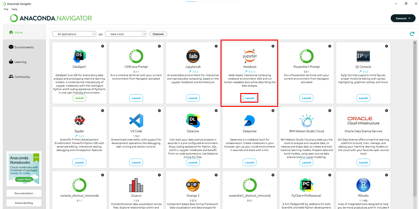The image size is (419, 209).
Task: Open the Anaconda Blog link button
Action: pyautogui.click(x=24, y=203)
